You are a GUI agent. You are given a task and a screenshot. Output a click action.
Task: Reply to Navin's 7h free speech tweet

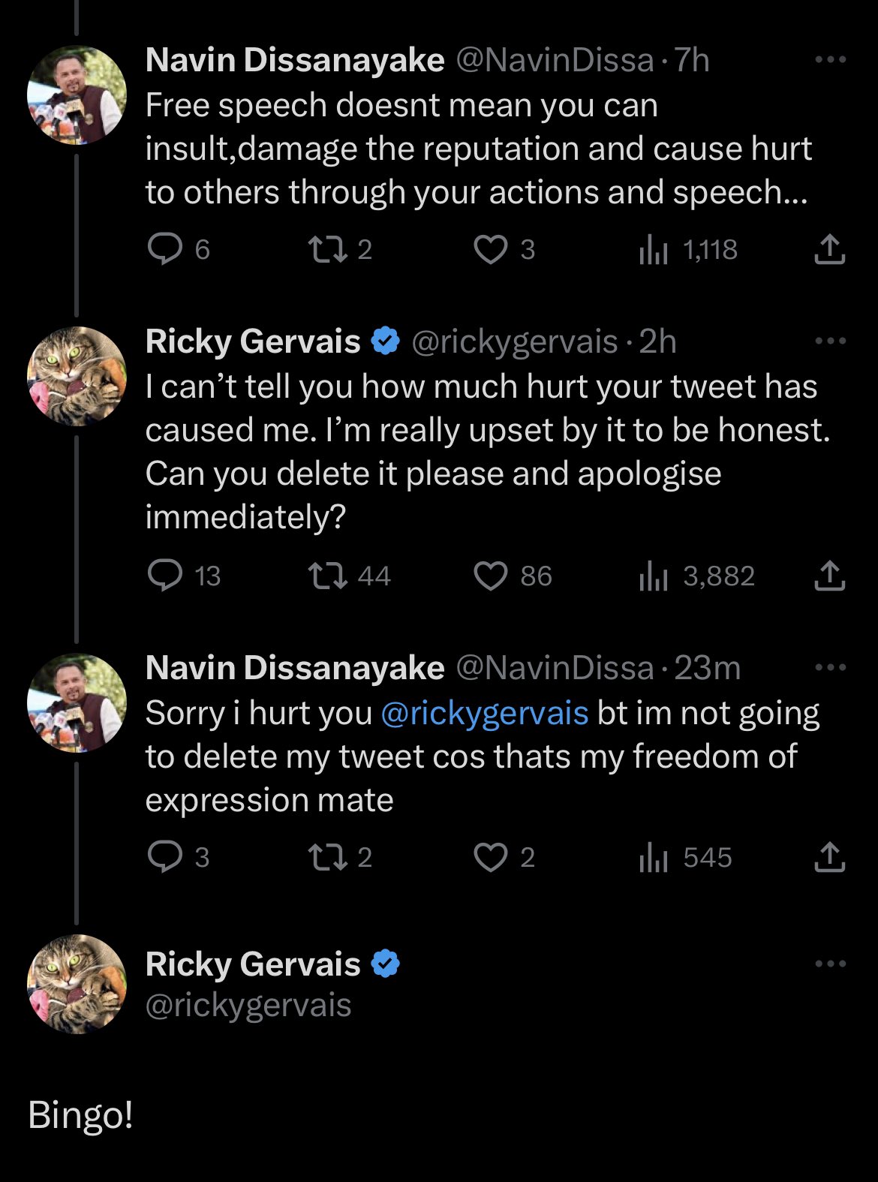point(165,249)
